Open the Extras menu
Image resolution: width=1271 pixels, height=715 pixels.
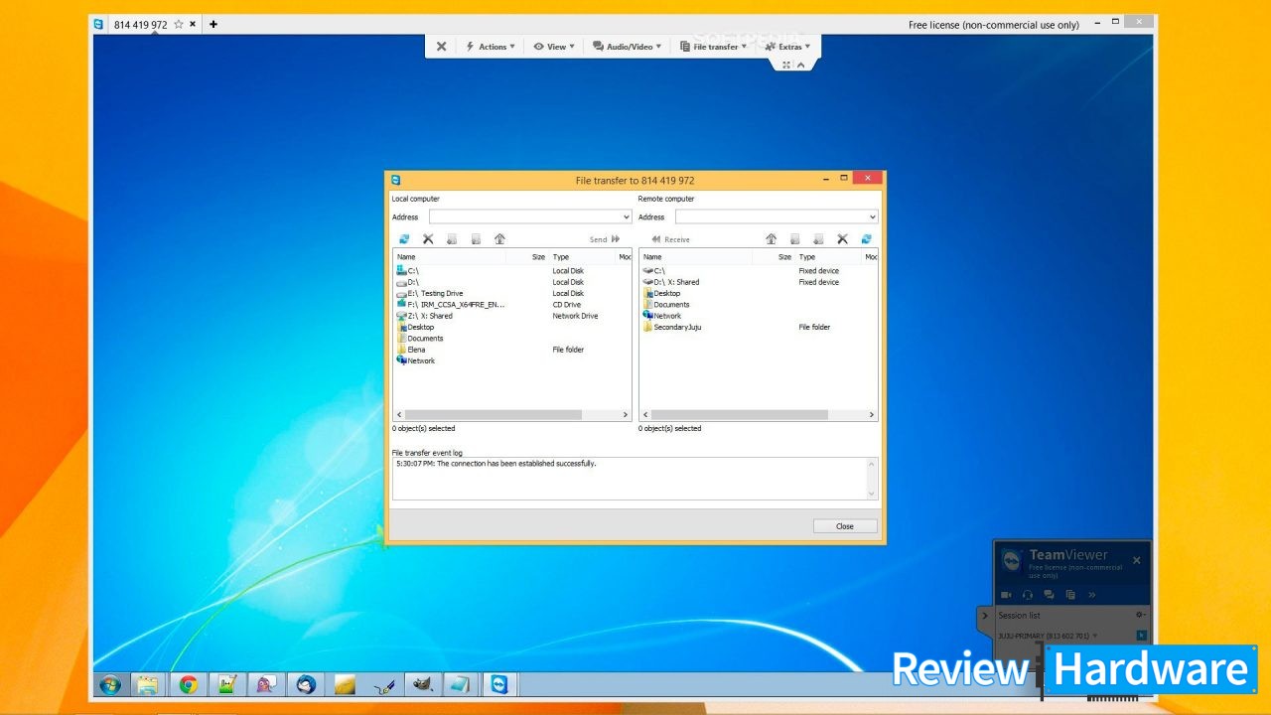787,47
